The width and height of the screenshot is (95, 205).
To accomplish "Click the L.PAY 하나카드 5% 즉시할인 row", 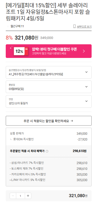I will pos(49,180).
